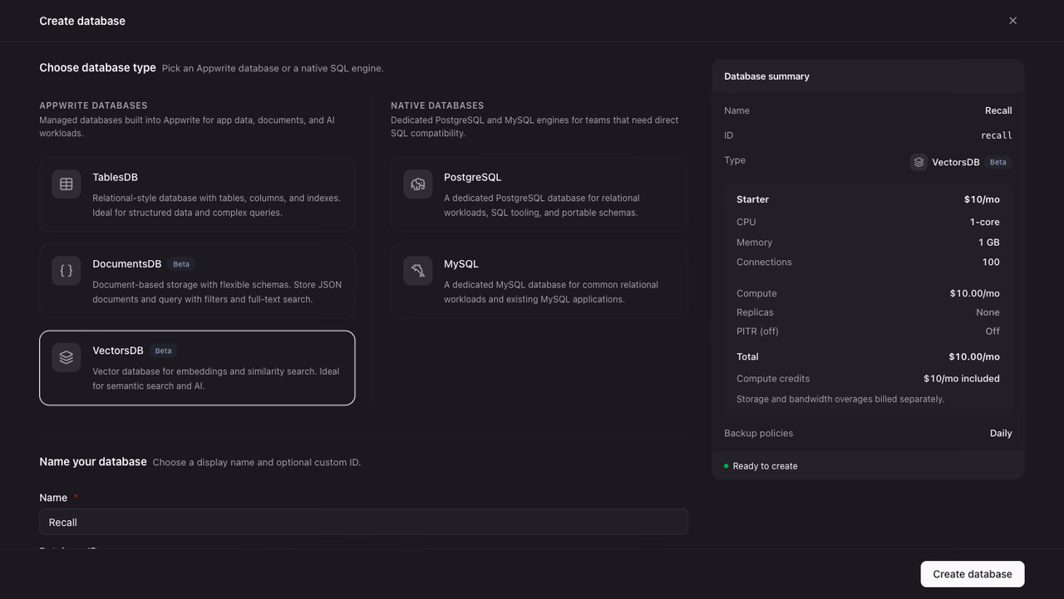
Task: Click the Replicas value None
Action: click(988, 312)
